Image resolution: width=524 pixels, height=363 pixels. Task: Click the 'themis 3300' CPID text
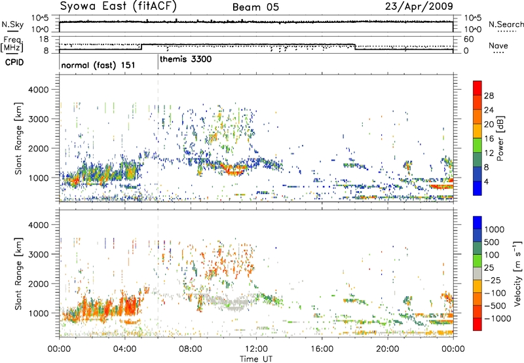[x=185, y=60]
